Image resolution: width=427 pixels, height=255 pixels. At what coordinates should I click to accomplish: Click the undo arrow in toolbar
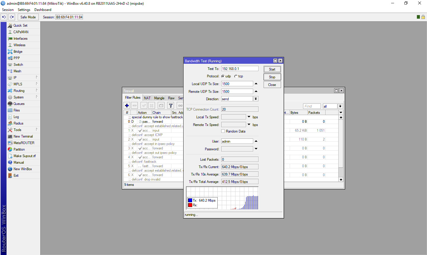tap(4, 17)
